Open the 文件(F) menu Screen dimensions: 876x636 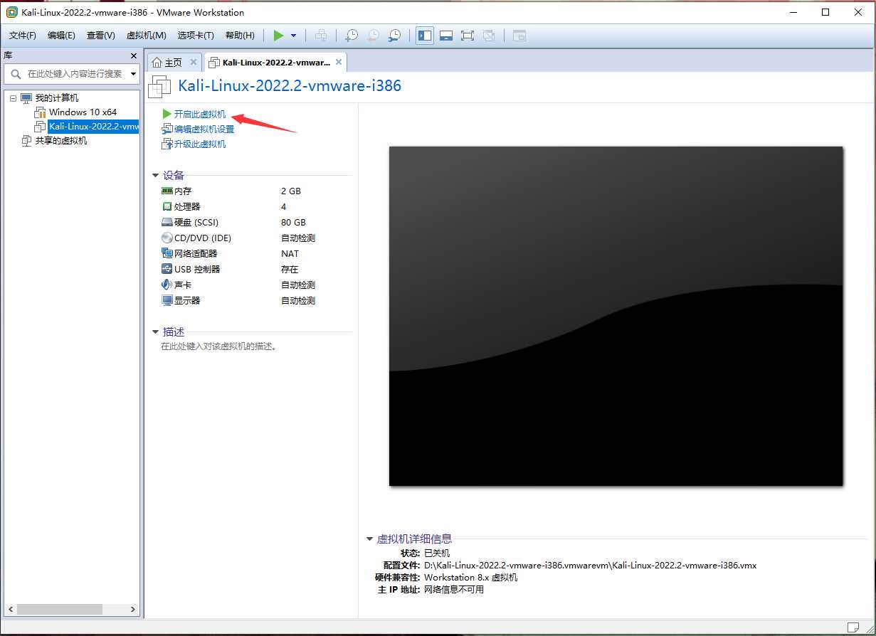(23, 36)
